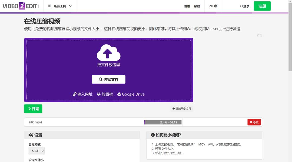292x162 pixels.
Task: Click the info icon on 如何缩小视频 panel
Action: 153,135
